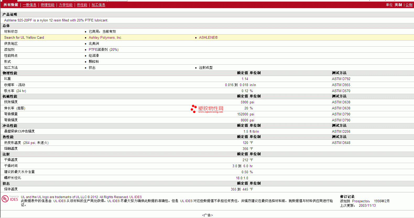Click the 比重 value 1.14
Image resolution: width=414 pixels, height=218 pixels.
pos(245,79)
